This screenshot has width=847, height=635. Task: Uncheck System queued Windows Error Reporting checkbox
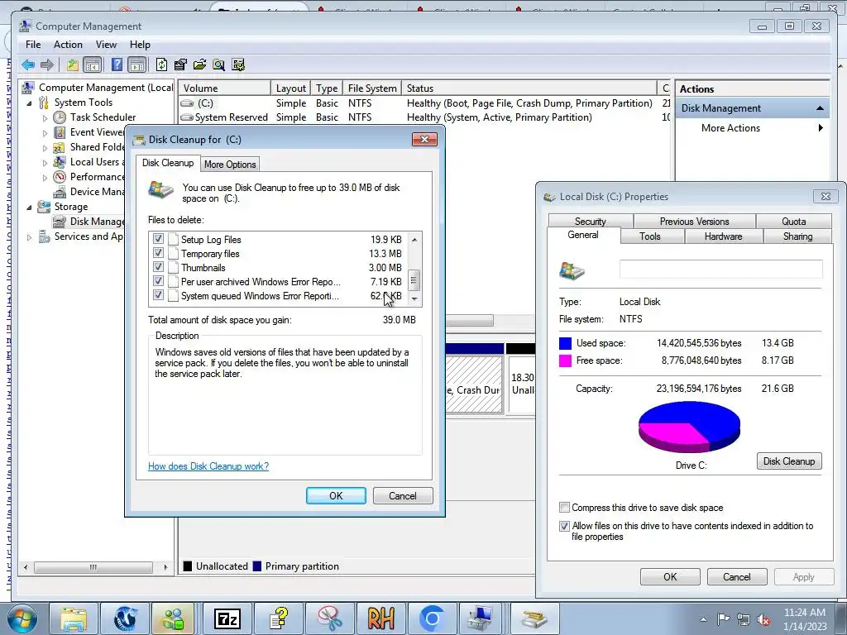point(158,295)
